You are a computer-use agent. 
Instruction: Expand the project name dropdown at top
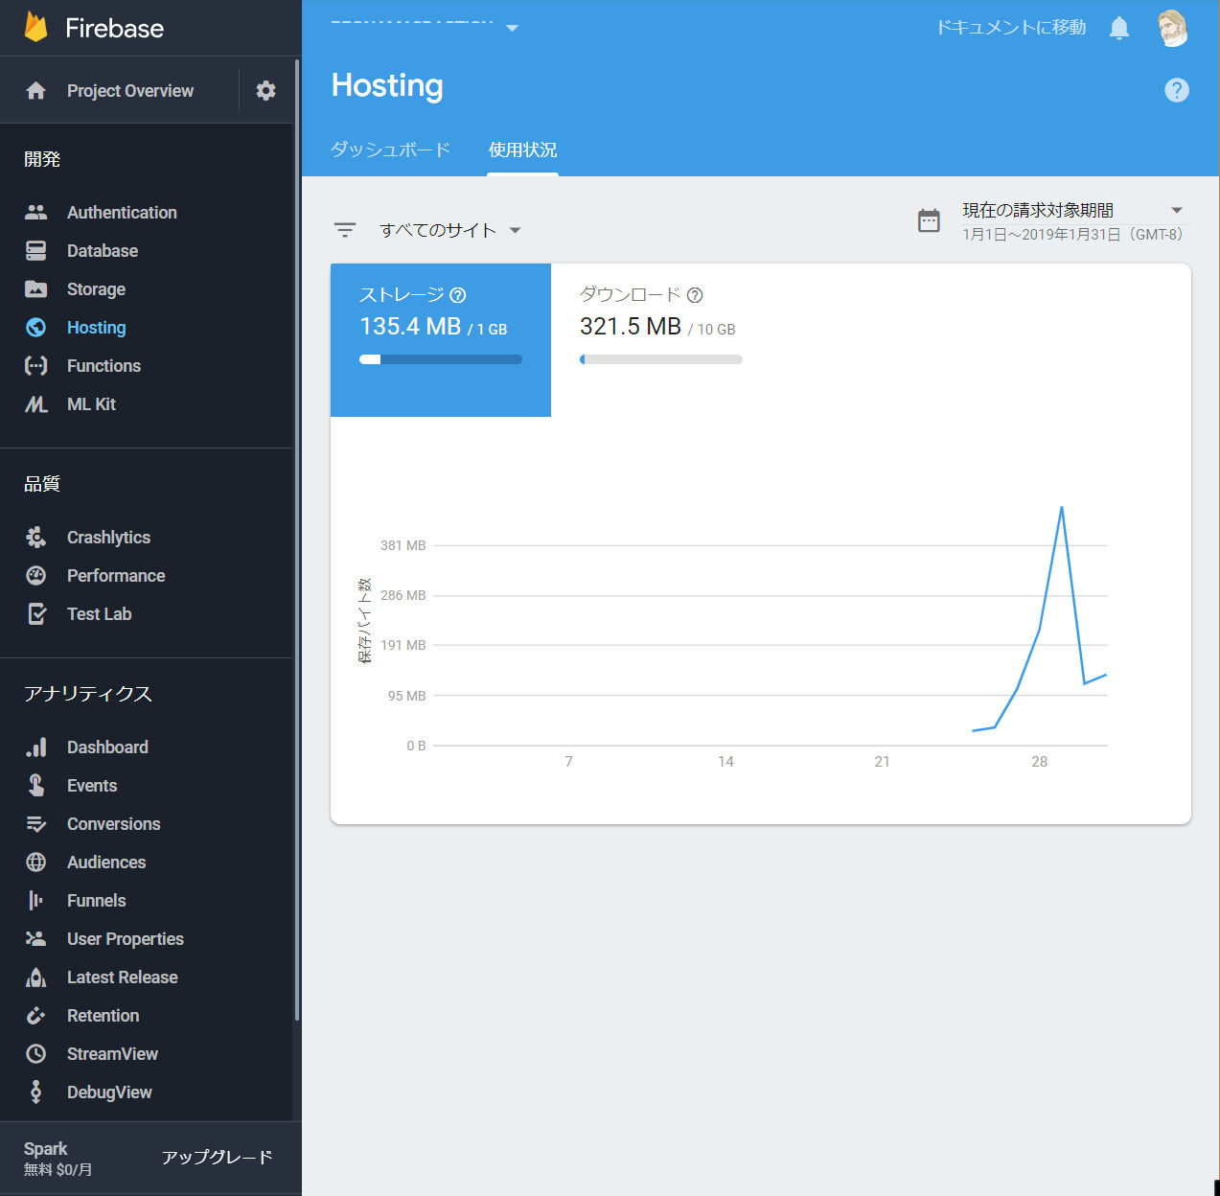513,28
